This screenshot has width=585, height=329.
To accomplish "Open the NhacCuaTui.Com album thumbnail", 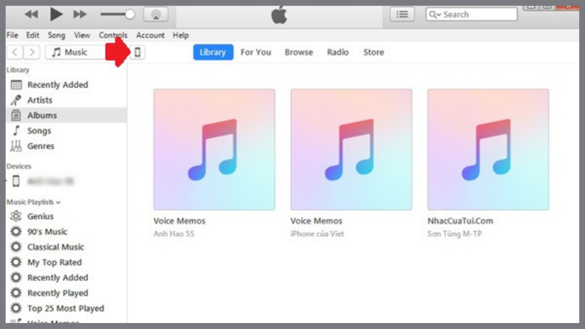I will click(488, 149).
